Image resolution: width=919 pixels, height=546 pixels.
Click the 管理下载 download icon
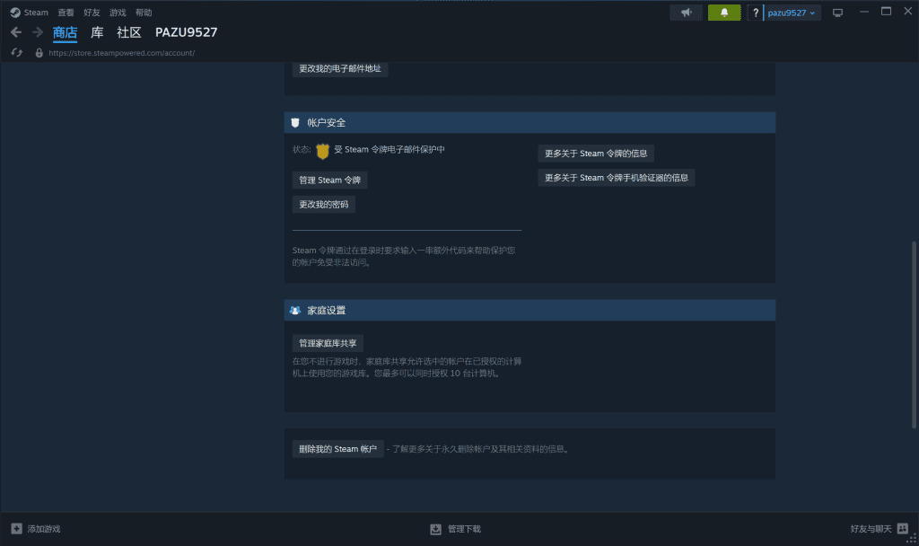(435, 529)
